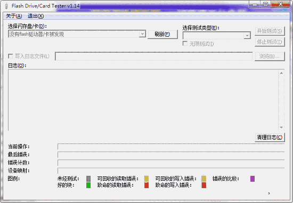The height and width of the screenshot is (203, 293).
Task: Click the 刷新(F) refresh button
Action: tap(162, 35)
